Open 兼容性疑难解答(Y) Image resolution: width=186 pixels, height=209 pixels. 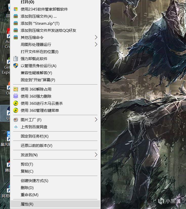pyautogui.click(x=55, y=73)
